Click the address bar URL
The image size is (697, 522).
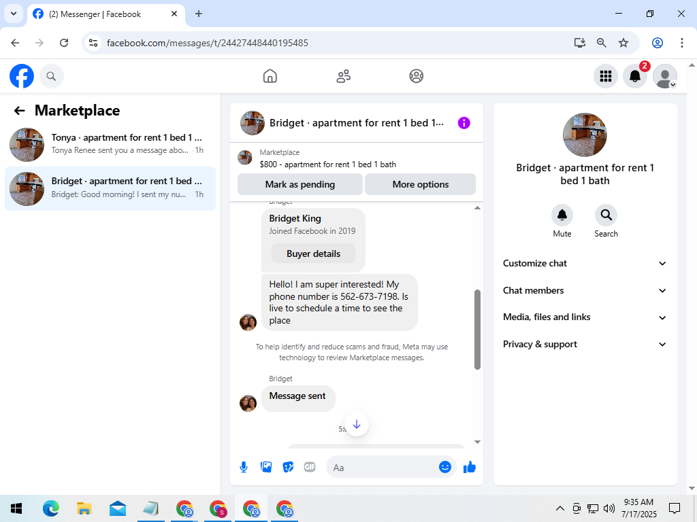pyautogui.click(x=207, y=43)
